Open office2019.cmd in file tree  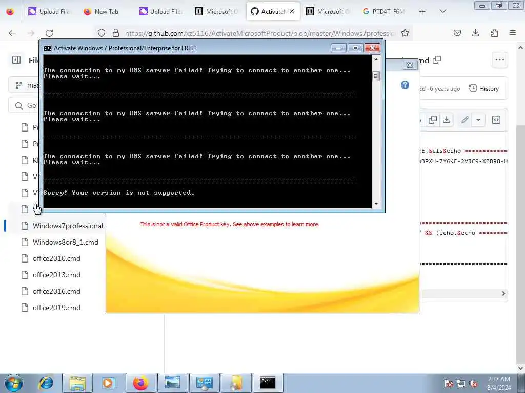56,308
